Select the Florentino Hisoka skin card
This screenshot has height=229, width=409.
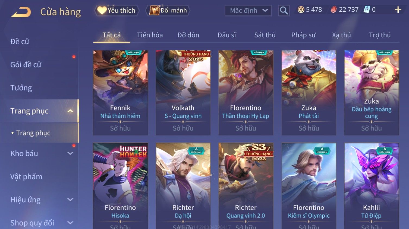click(120, 186)
